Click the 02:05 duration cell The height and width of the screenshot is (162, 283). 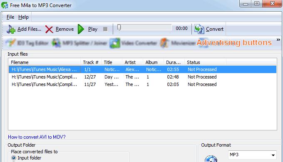(173, 84)
